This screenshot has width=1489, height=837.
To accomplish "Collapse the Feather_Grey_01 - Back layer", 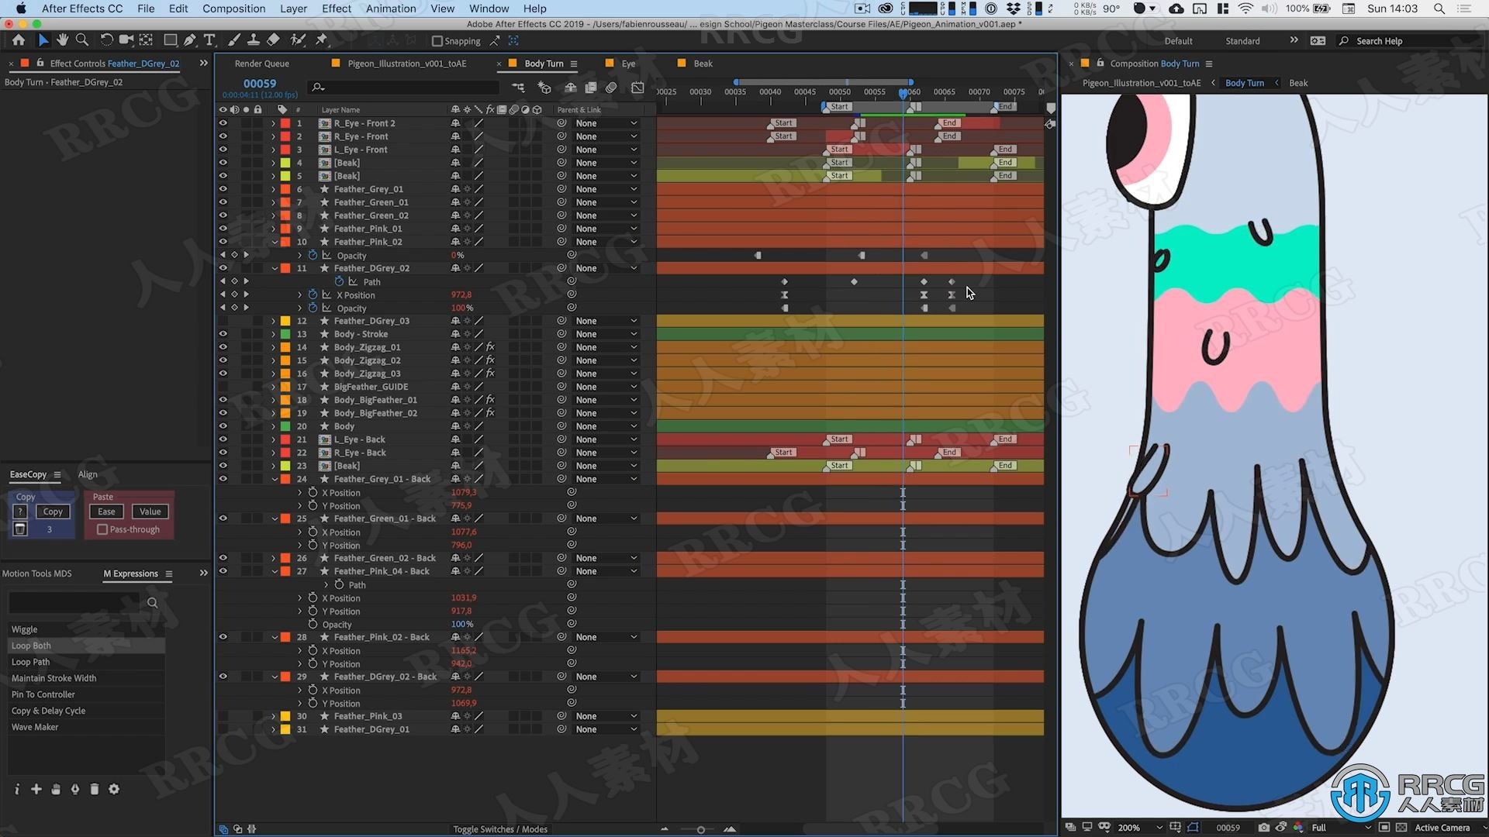I will pyautogui.click(x=275, y=479).
